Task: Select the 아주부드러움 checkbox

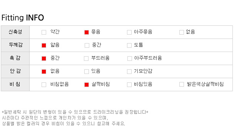Action: (x=130, y=59)
